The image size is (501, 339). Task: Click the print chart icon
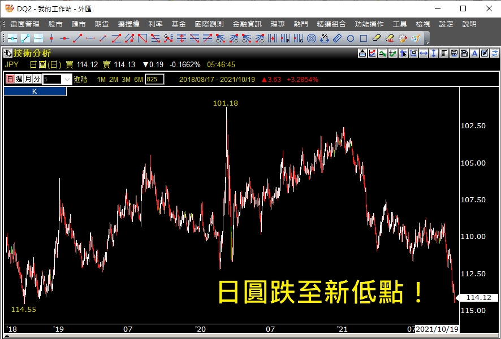pyautogui.click(x=454, y=53)
